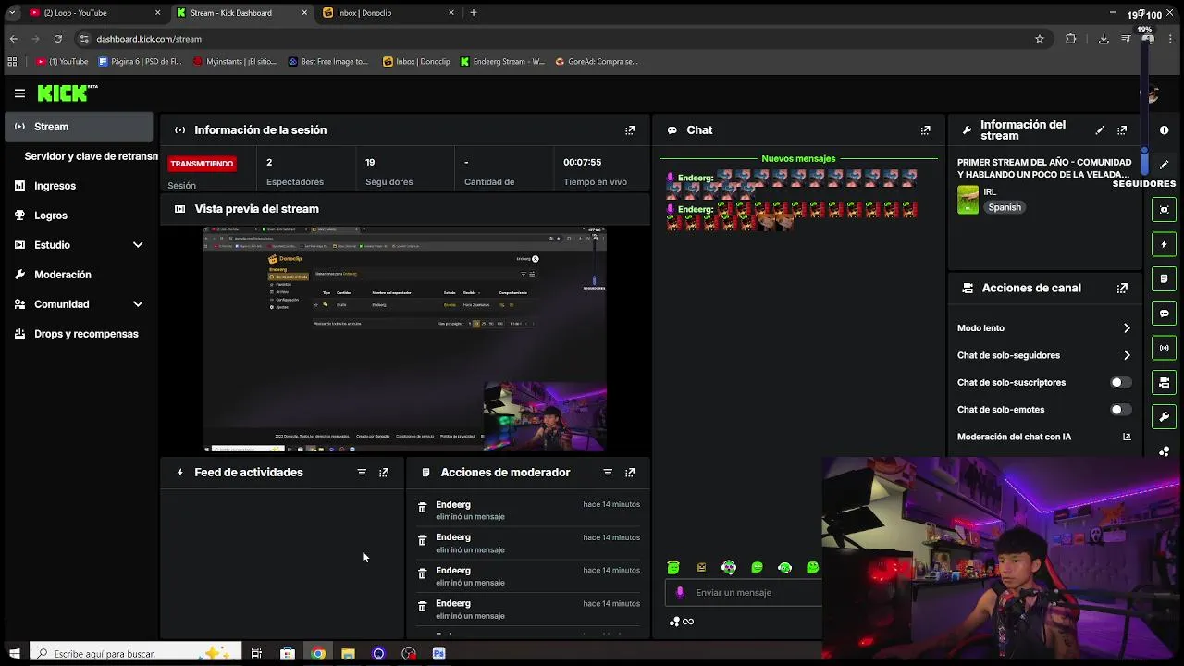Open Photoshop from the taskbar

438,653
